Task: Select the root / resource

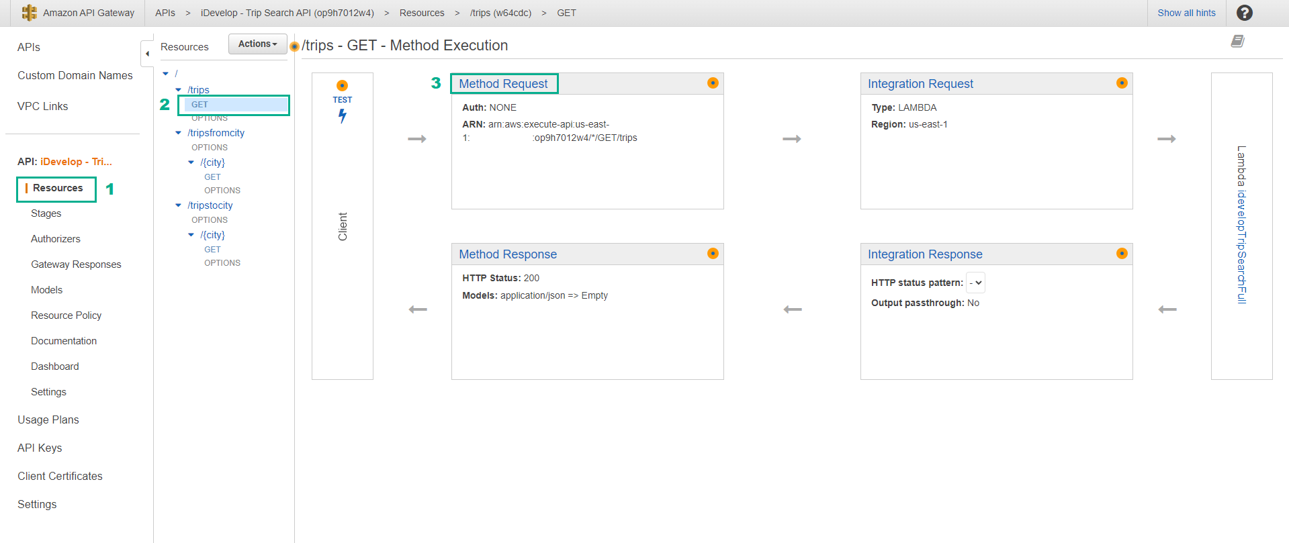Action: pyautogui.click(x=176, y=74)
